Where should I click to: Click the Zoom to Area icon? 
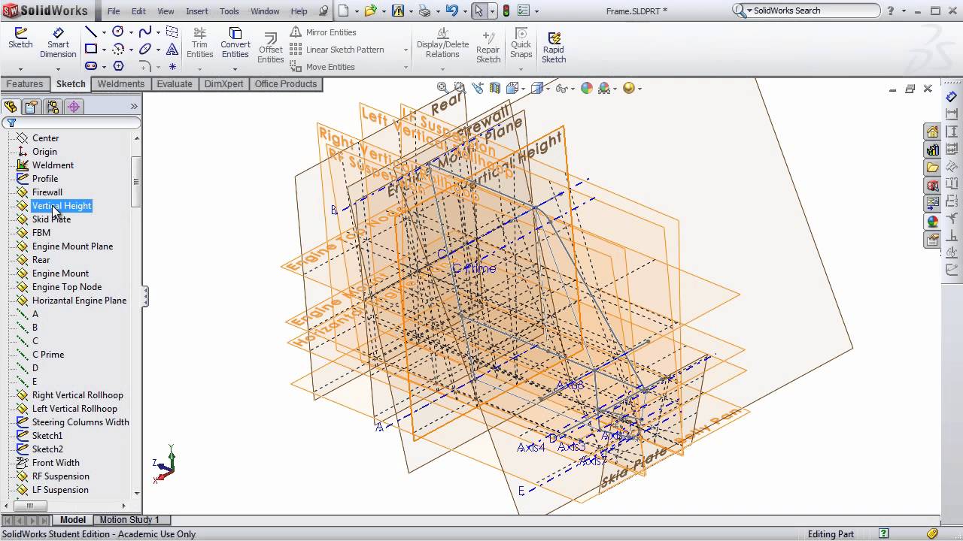(x=460, y=88)
